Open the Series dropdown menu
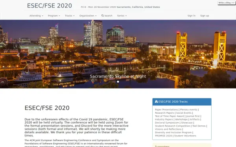 coord(122,16)
